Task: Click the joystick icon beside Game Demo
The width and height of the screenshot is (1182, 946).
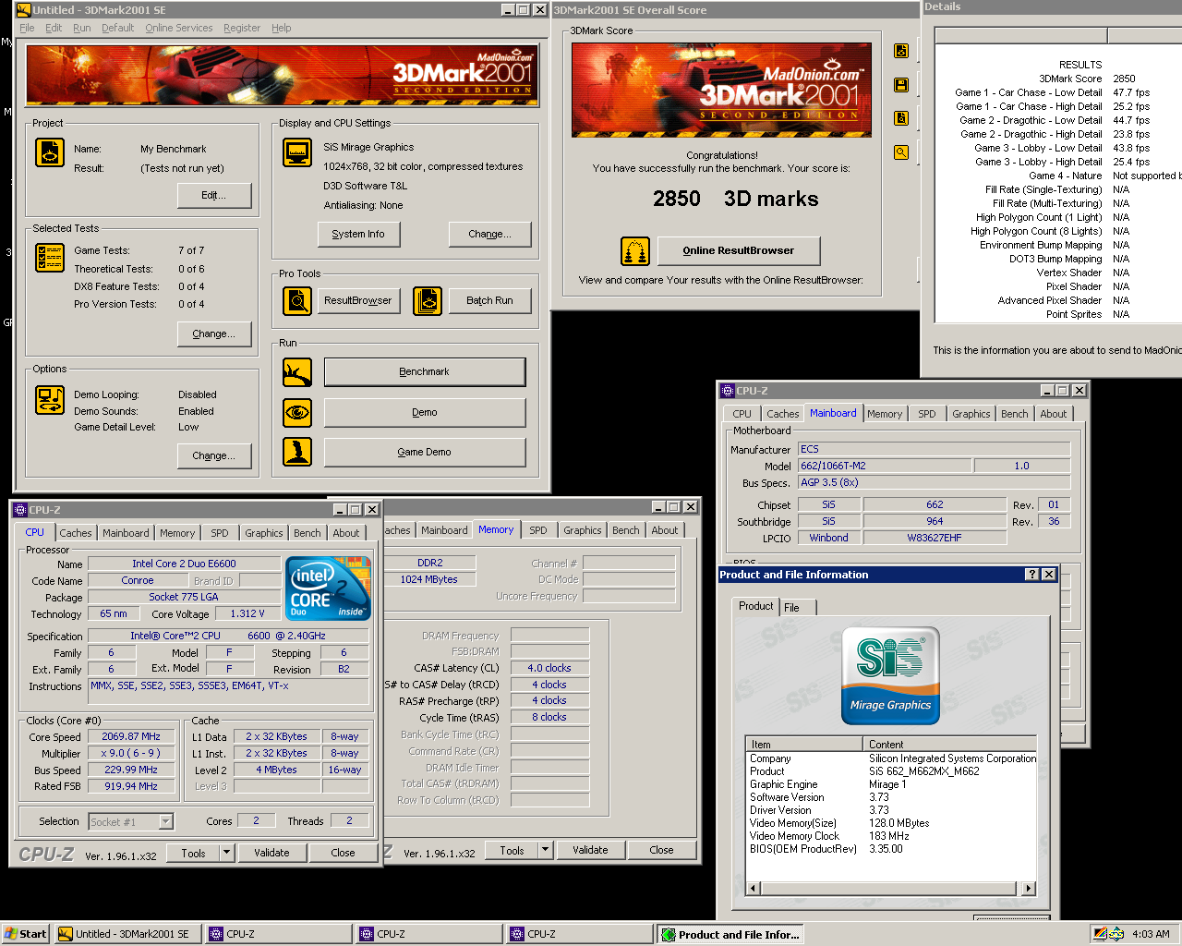Action: (x=297, y=452)
